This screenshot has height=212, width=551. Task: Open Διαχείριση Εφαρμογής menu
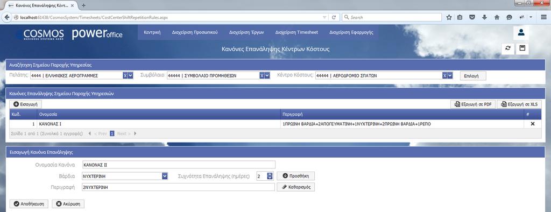coord(351,32)
